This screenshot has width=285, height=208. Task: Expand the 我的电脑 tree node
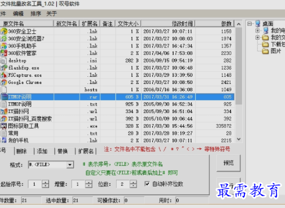point(258,31)
